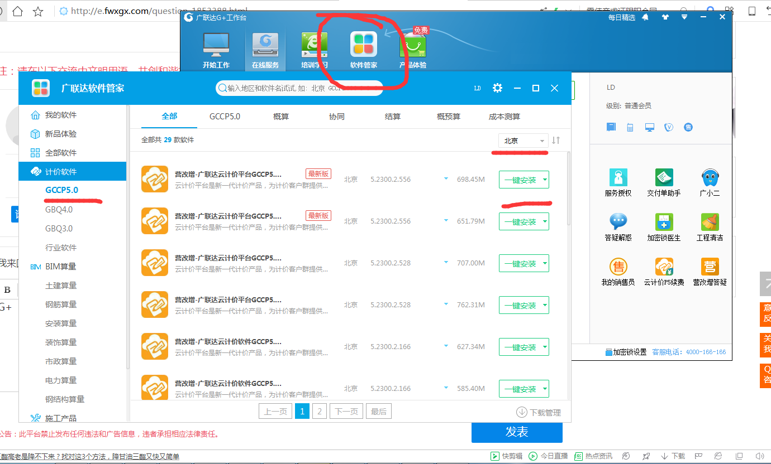Switch to the 成本测算 tab

[x=505, y=117]
